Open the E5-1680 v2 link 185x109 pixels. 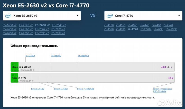10,25
